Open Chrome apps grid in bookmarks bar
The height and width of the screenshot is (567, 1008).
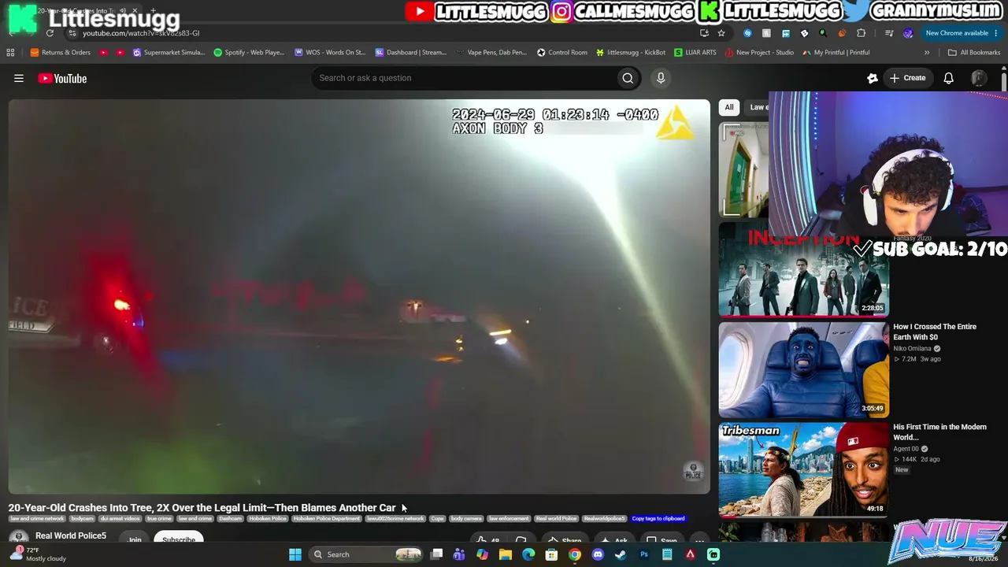pos(10,53)
